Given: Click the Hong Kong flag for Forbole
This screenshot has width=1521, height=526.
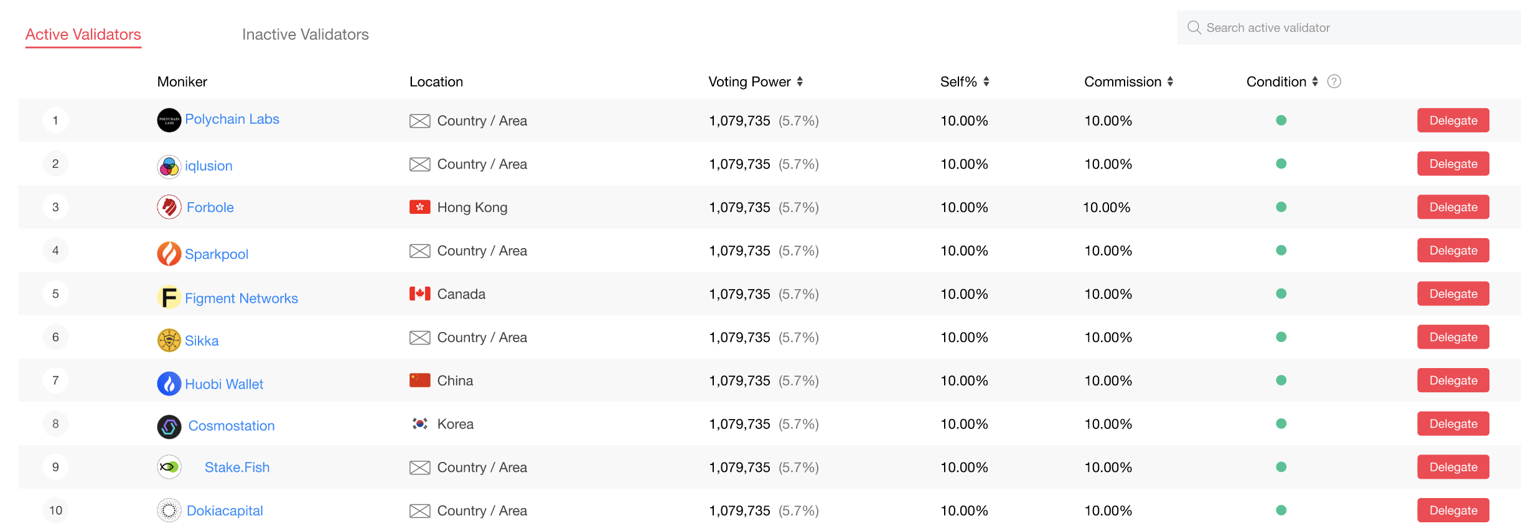Looking at the screenshot, I should 419,207.
